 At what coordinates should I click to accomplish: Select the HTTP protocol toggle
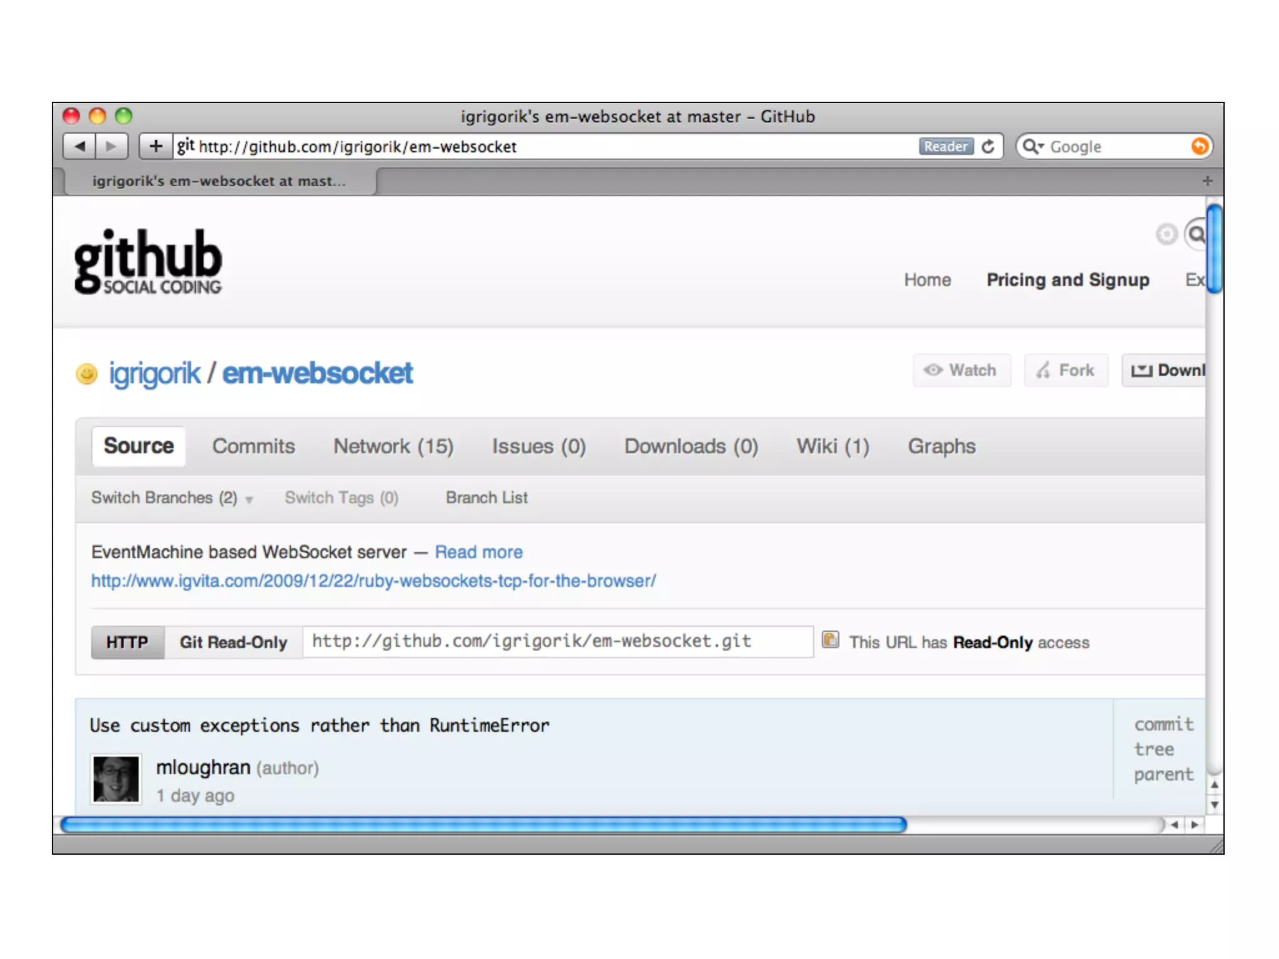pyautogui.click(x=127, y=642)
